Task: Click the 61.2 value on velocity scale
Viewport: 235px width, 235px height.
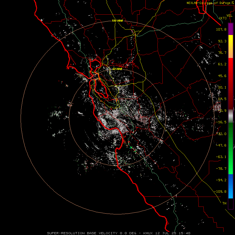Action: (x=222, y=64)
